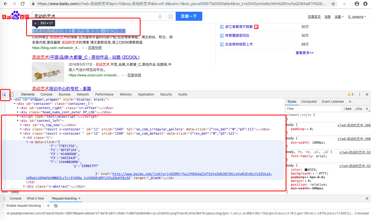Open 消息 link in header
Image resolution: width=371 pixels, height=220 pixels.
[x=328, y=17]
